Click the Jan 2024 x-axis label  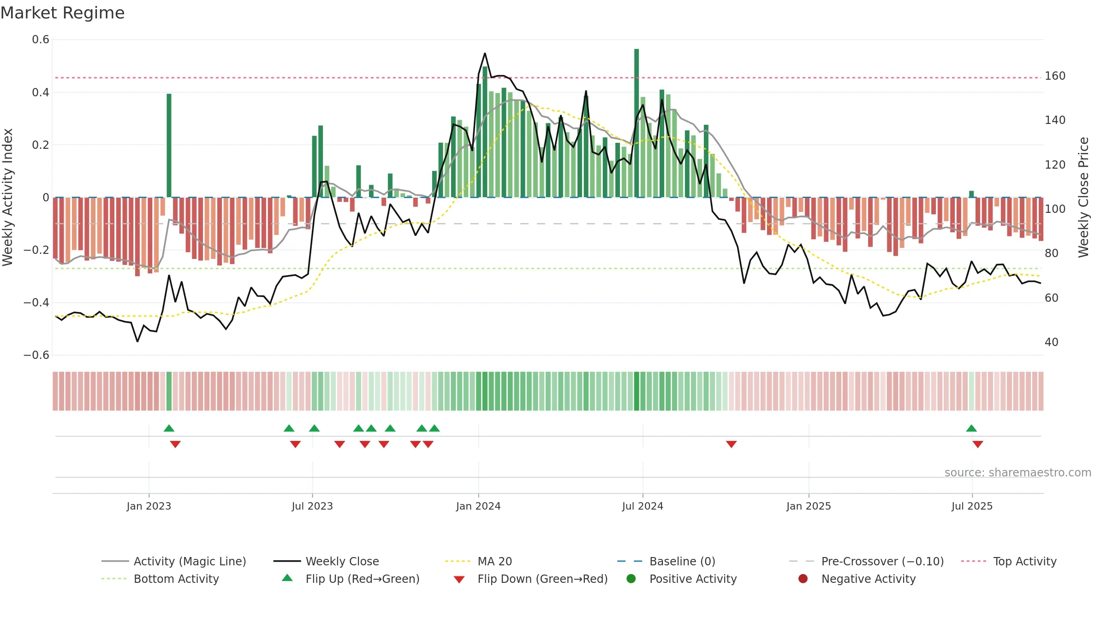pyautogui.click(x=478, y=506)
